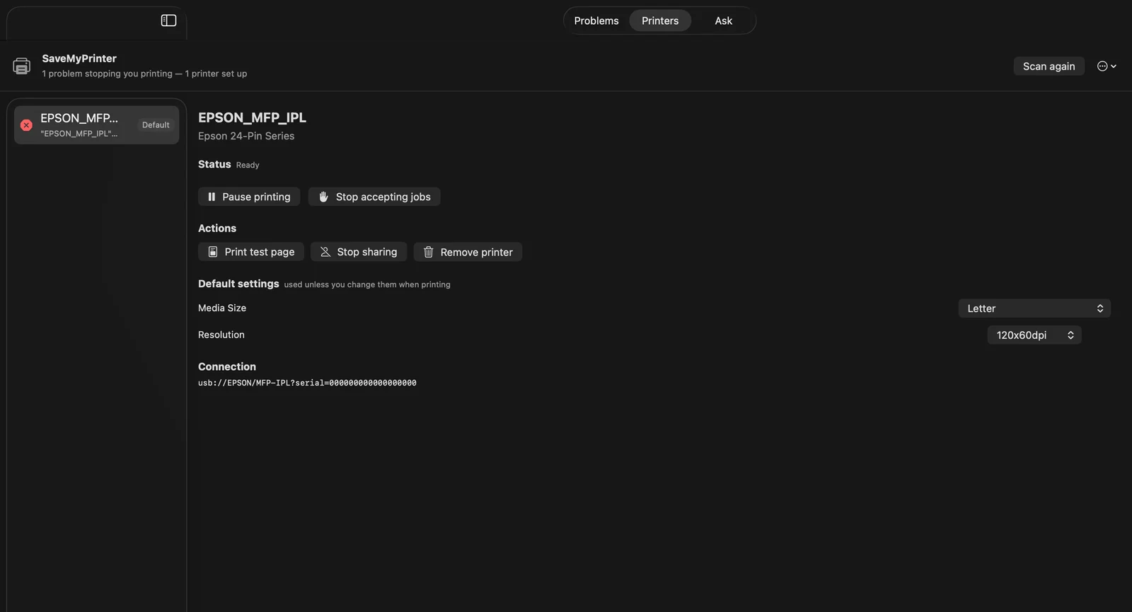Open the Ask tab
Screen dimensions: 1132x612
[x=723, y=21]
